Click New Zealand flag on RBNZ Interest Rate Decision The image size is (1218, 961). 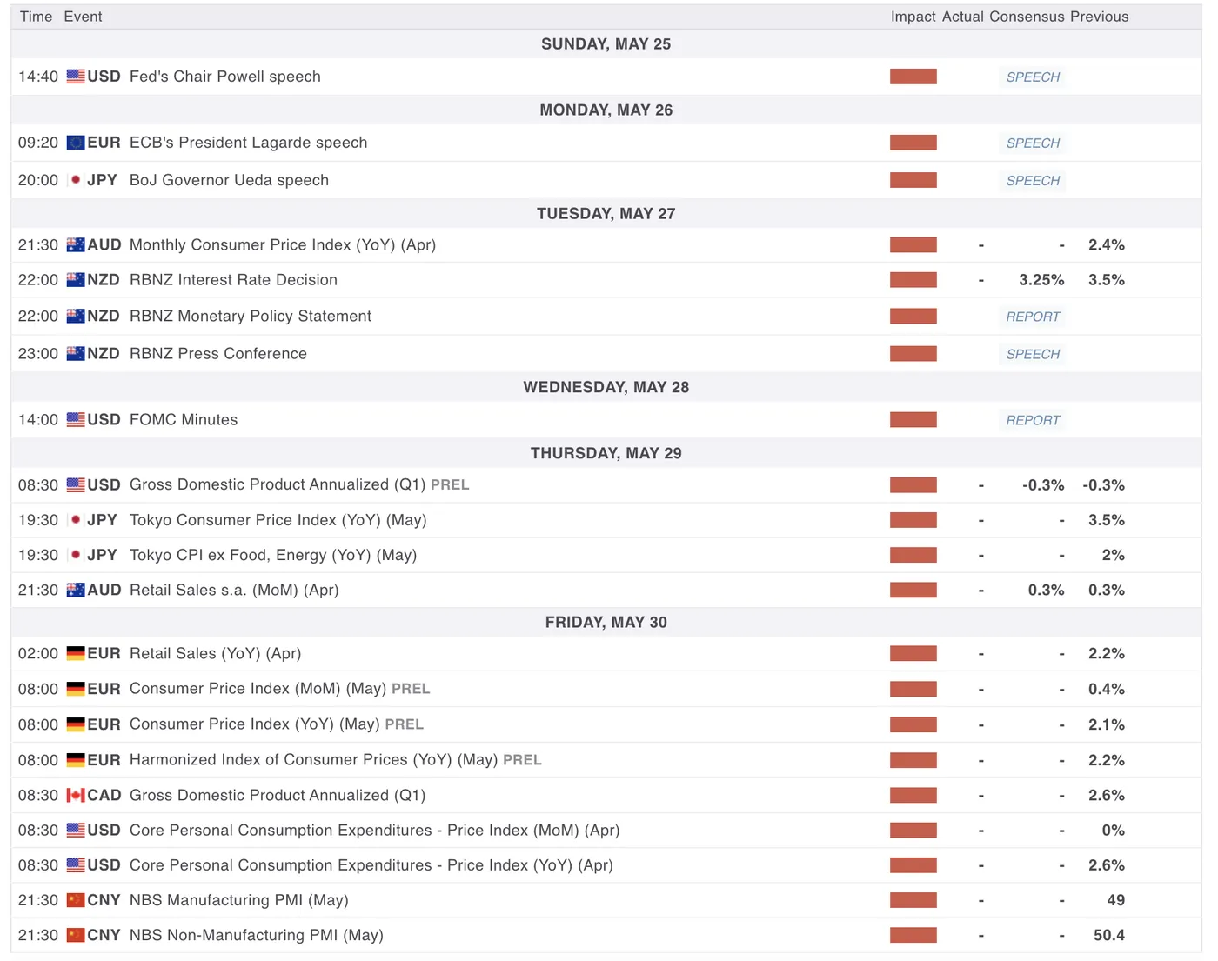[x=76, y=280]
